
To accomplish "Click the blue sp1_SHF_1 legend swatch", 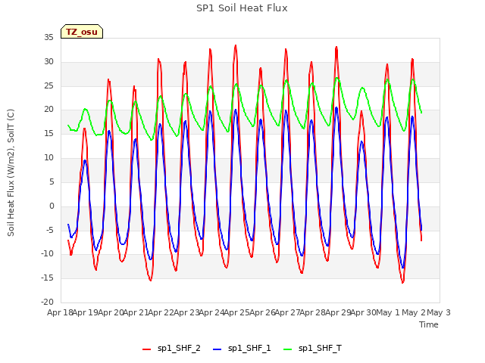I will (217, 349).
